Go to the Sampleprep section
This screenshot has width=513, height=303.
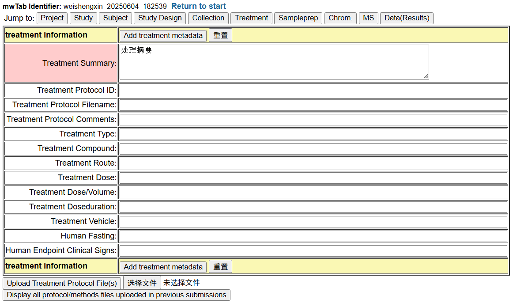click(x=298, y=18)
